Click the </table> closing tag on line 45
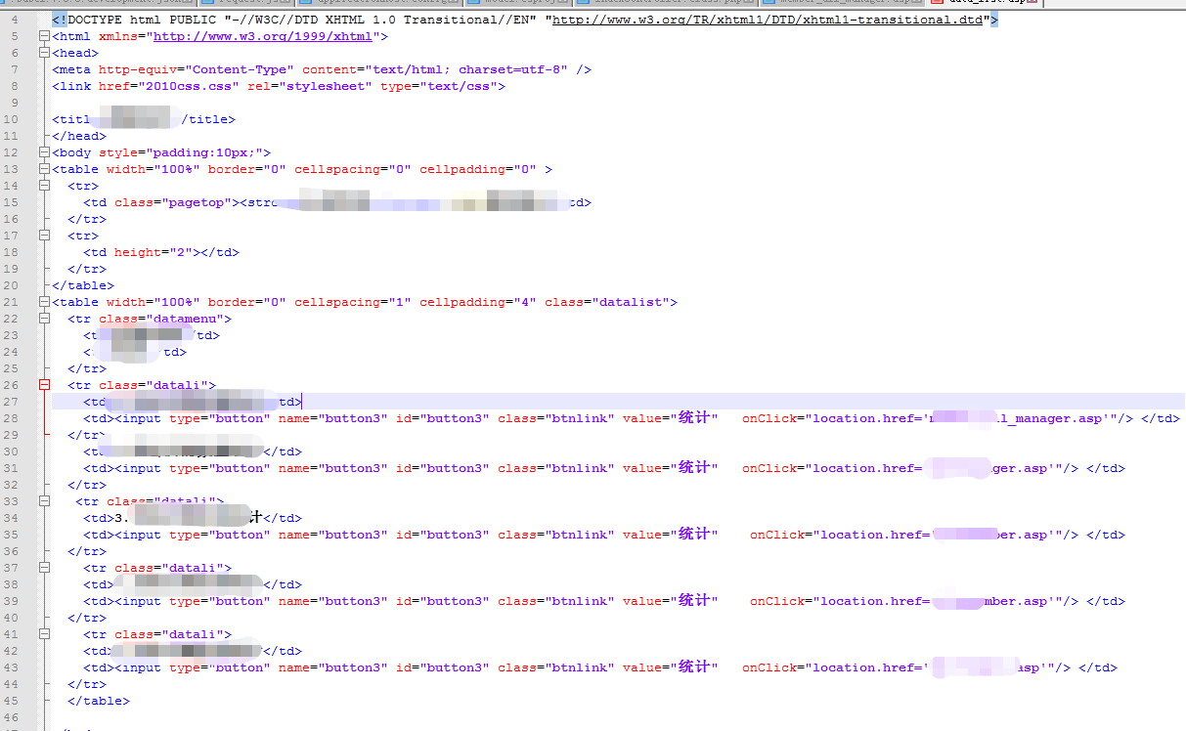This screenshot has width=1186, height=731. (99, 701)
